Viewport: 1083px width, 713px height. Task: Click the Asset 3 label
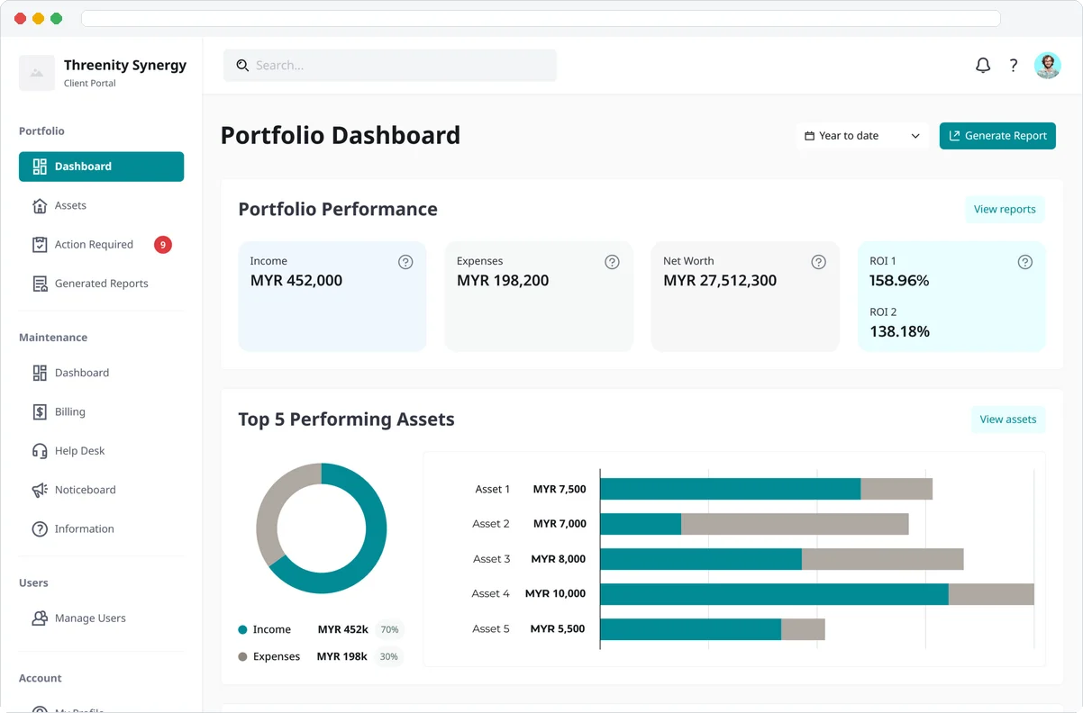tap(491, 559)
